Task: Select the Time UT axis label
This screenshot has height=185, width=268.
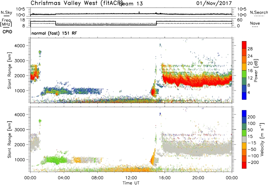Action: click(131, 183)
